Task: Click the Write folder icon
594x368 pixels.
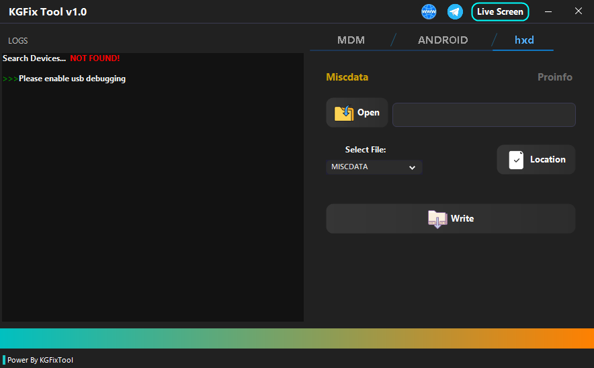Action: click(437, 219)
